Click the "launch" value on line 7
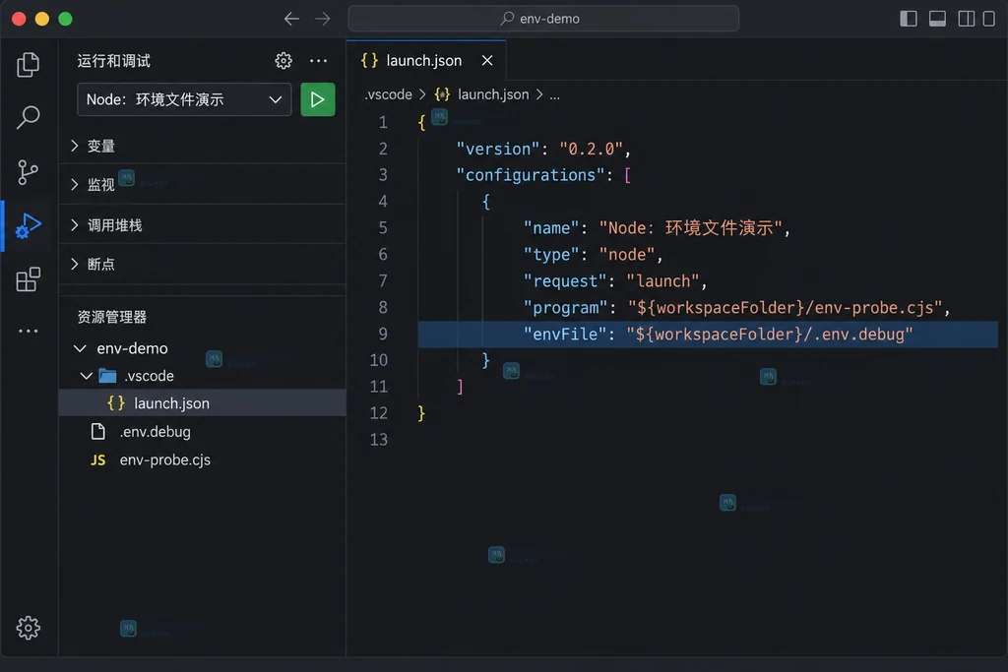This screenshot has height=672, width=1008. tap(662, 281)
